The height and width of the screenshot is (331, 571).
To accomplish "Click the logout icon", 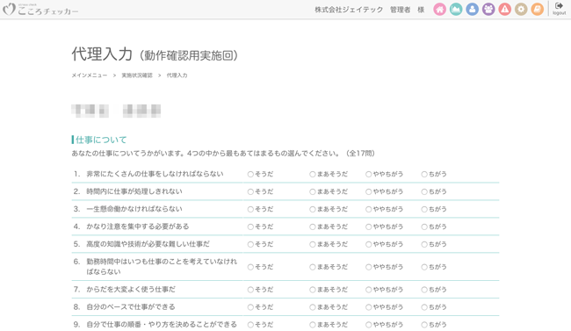I will click(559, 9).
